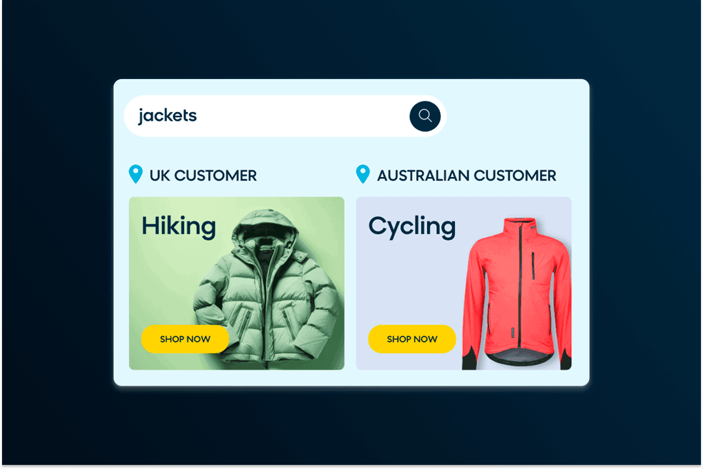This screenshot has height=469, width=703.
Task: Select the UK CUSTOMER label
Action: click(x=203, y=175)
